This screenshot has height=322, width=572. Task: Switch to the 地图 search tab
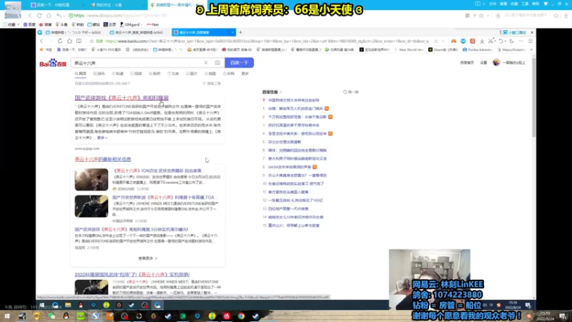click(210, 74)
